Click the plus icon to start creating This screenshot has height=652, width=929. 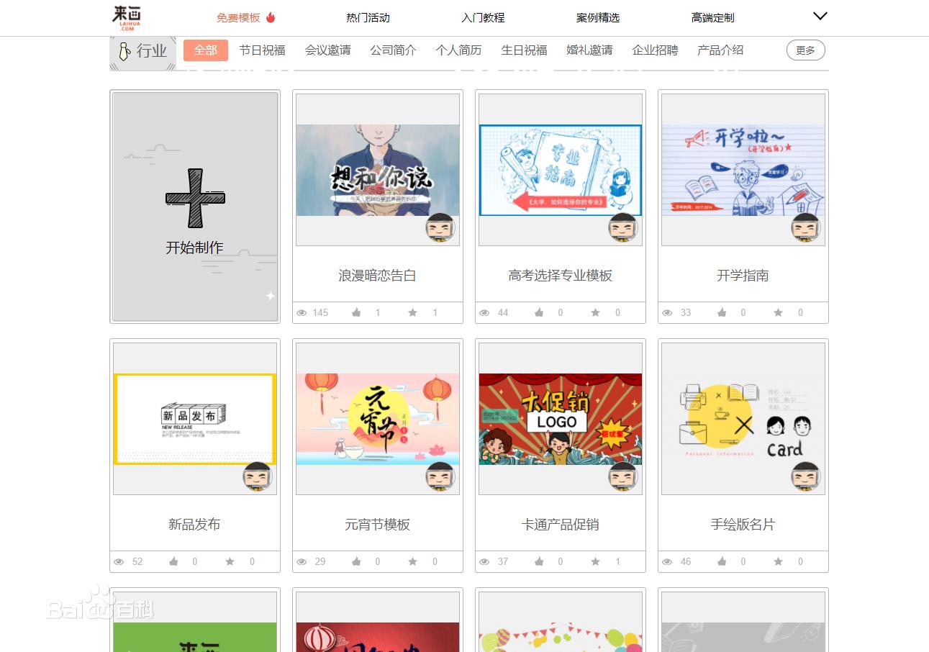pos(195,199)
